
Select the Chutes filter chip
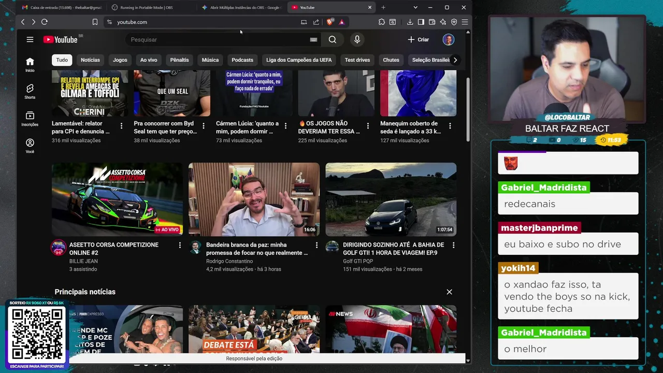[391, 60]
